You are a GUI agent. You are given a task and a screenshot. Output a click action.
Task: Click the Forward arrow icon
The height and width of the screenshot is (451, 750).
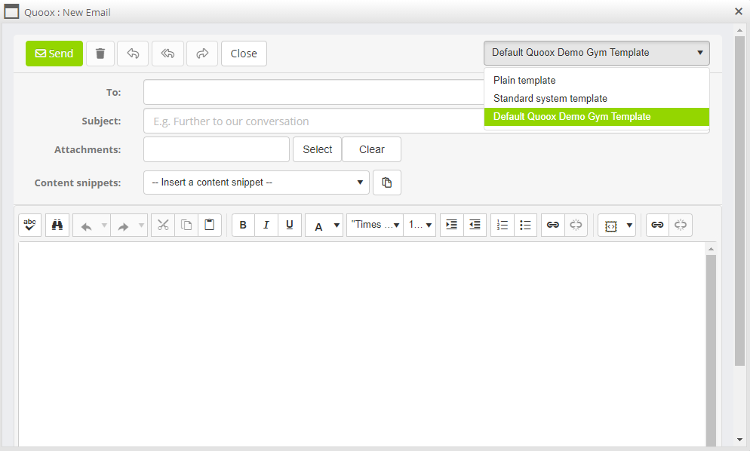coord(202,54)
